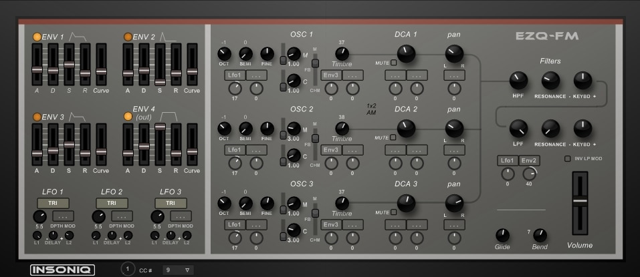Click the OSC 2 SEMI knob
Screen dimensions: 640x277
click(245, 128)
